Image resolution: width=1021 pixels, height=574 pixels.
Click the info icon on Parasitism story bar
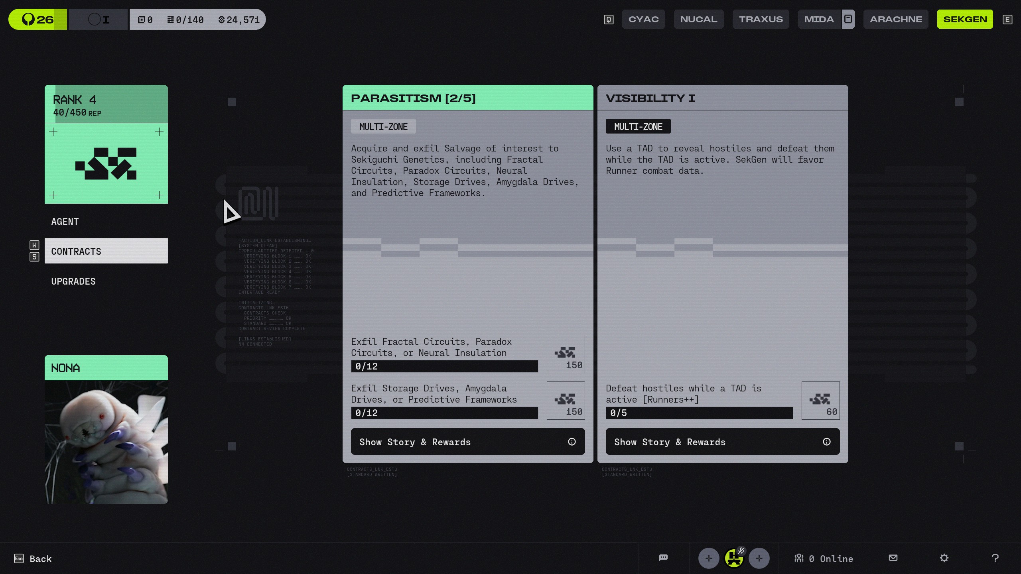click(572, 442)
